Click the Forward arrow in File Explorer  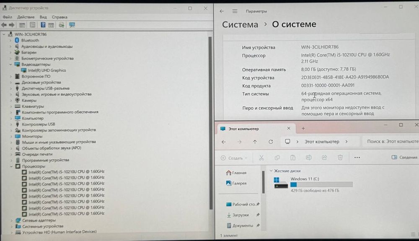239,142
